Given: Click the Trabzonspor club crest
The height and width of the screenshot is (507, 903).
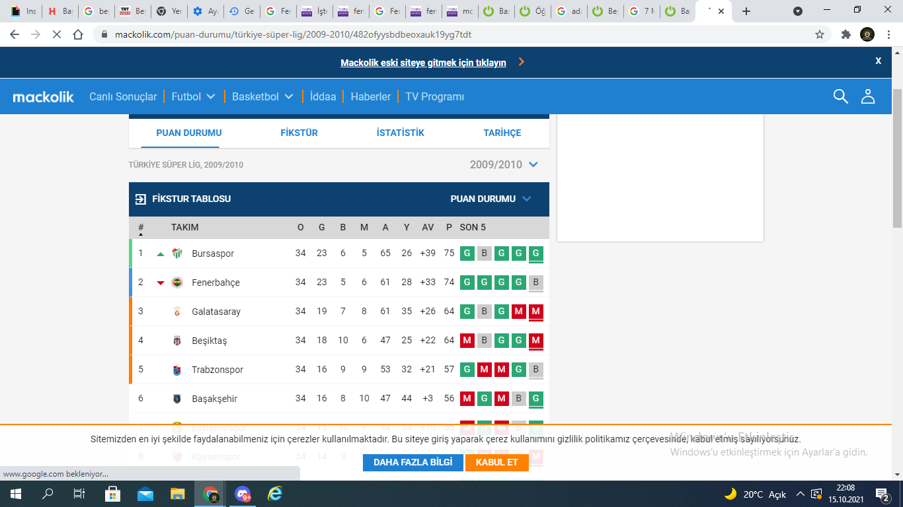Looking at the screenshot, I should (x=177, y=370).
